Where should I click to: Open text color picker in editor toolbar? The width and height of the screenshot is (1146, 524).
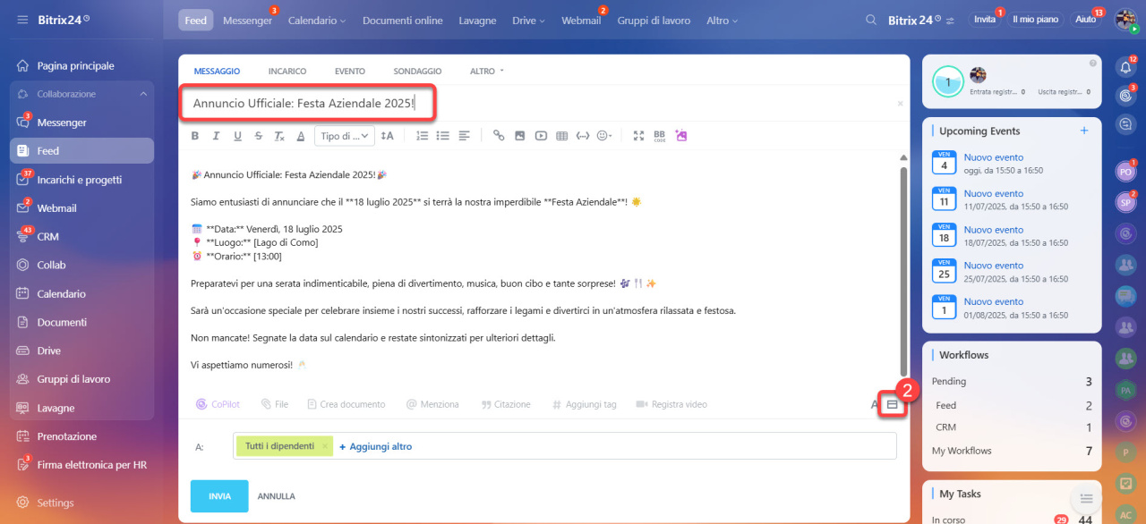(x=301, y=136)
